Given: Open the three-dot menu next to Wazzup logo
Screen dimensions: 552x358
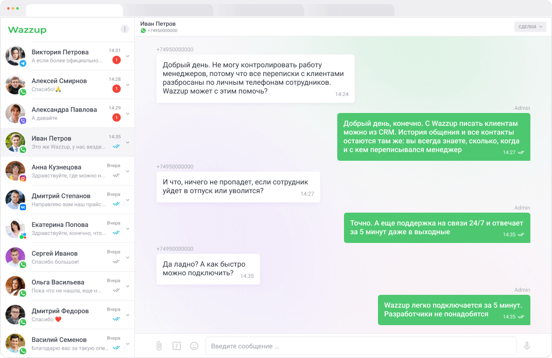Looking at the screenshot, I should pos(125,29).
